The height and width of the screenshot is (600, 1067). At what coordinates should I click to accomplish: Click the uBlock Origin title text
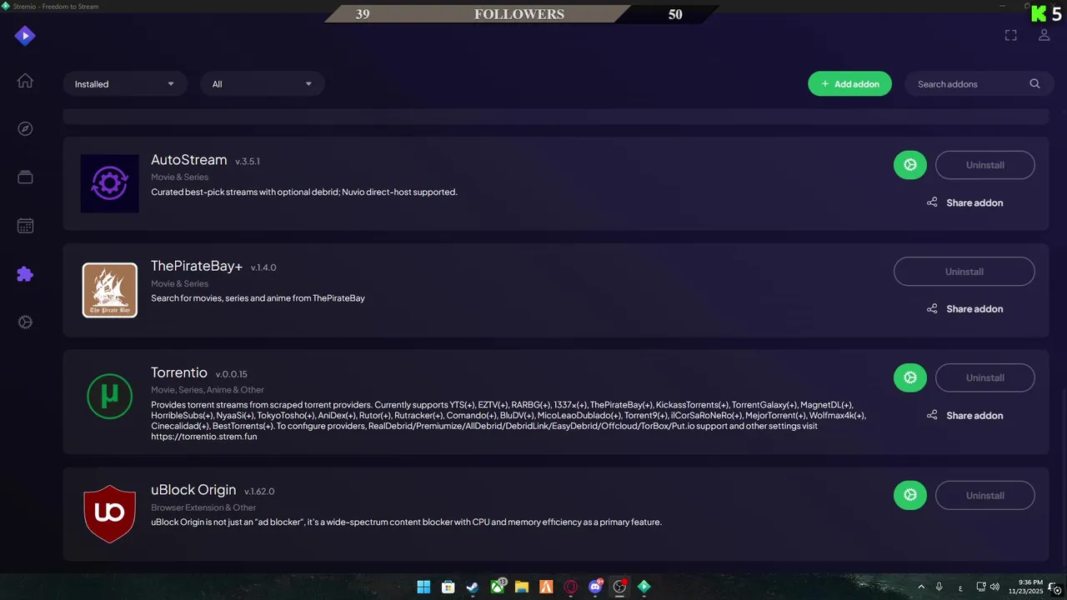(193, 490)
